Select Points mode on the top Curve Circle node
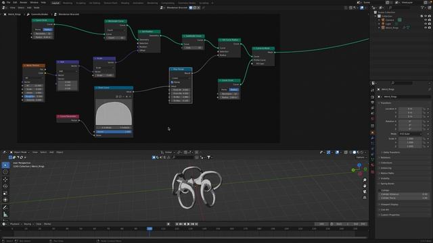Image resolution: width=433 pixels, height=243 pixels. pyautogui.click(x=38, y=30)
